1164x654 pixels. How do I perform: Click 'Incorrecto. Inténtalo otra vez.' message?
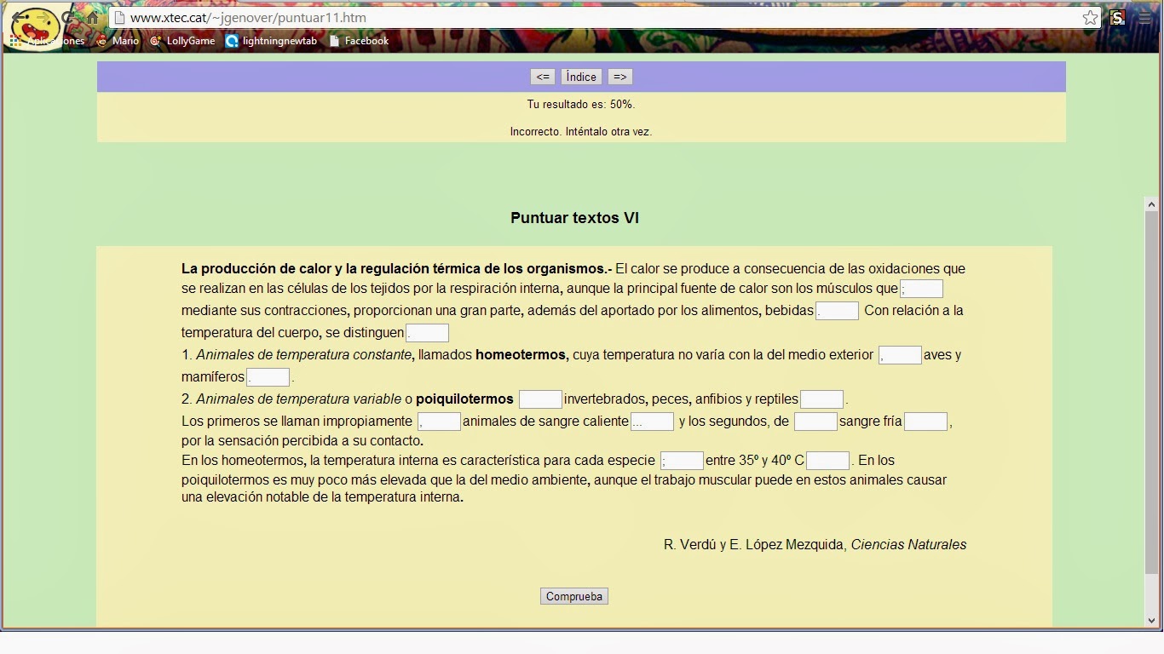coord(581,132)
